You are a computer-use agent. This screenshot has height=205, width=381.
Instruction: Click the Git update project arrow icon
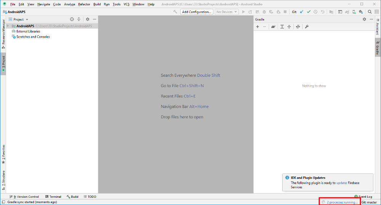coord(301,12)
